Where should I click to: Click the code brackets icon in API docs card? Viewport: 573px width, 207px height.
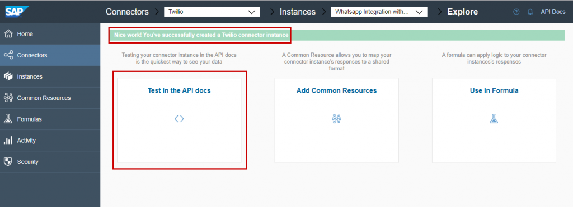click(x=179, y=119)
